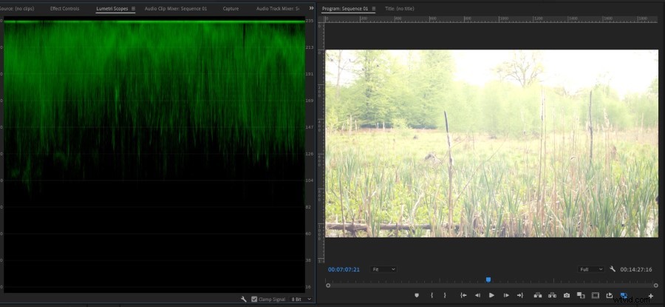Open the 8 Bit depth dropdown
Image resolution: width=665 pixels, height=307 pixels.
(301, 299)
